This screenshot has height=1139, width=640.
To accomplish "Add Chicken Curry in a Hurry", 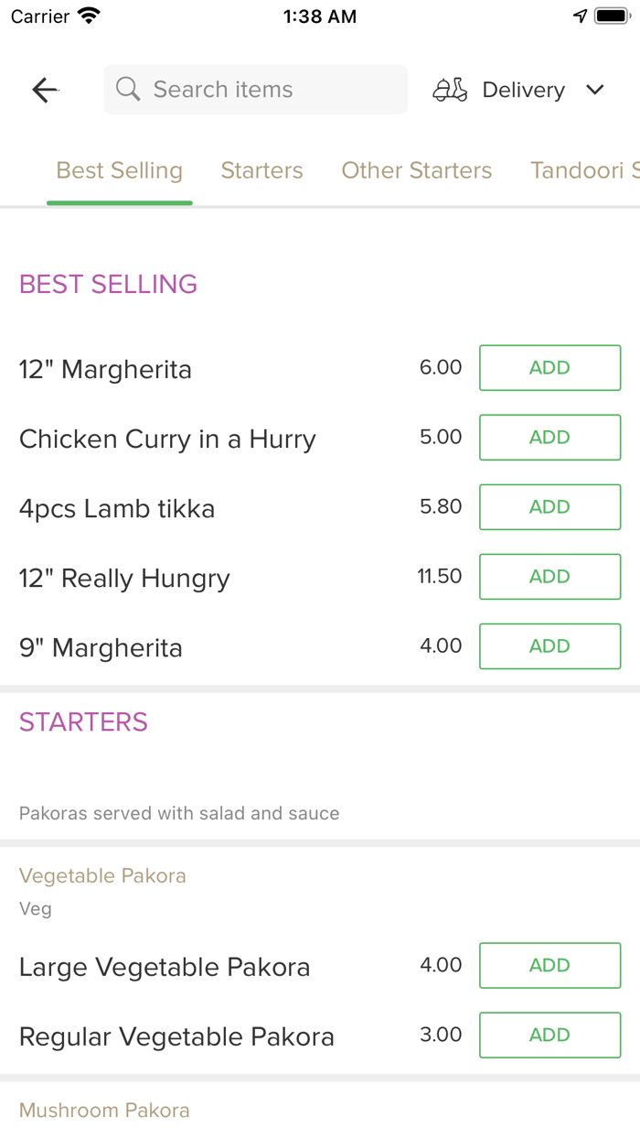I will (x=549, y=438).
